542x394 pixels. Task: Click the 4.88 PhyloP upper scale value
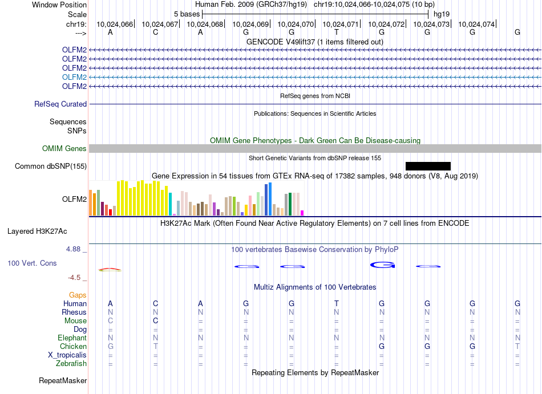pos(73,249)
